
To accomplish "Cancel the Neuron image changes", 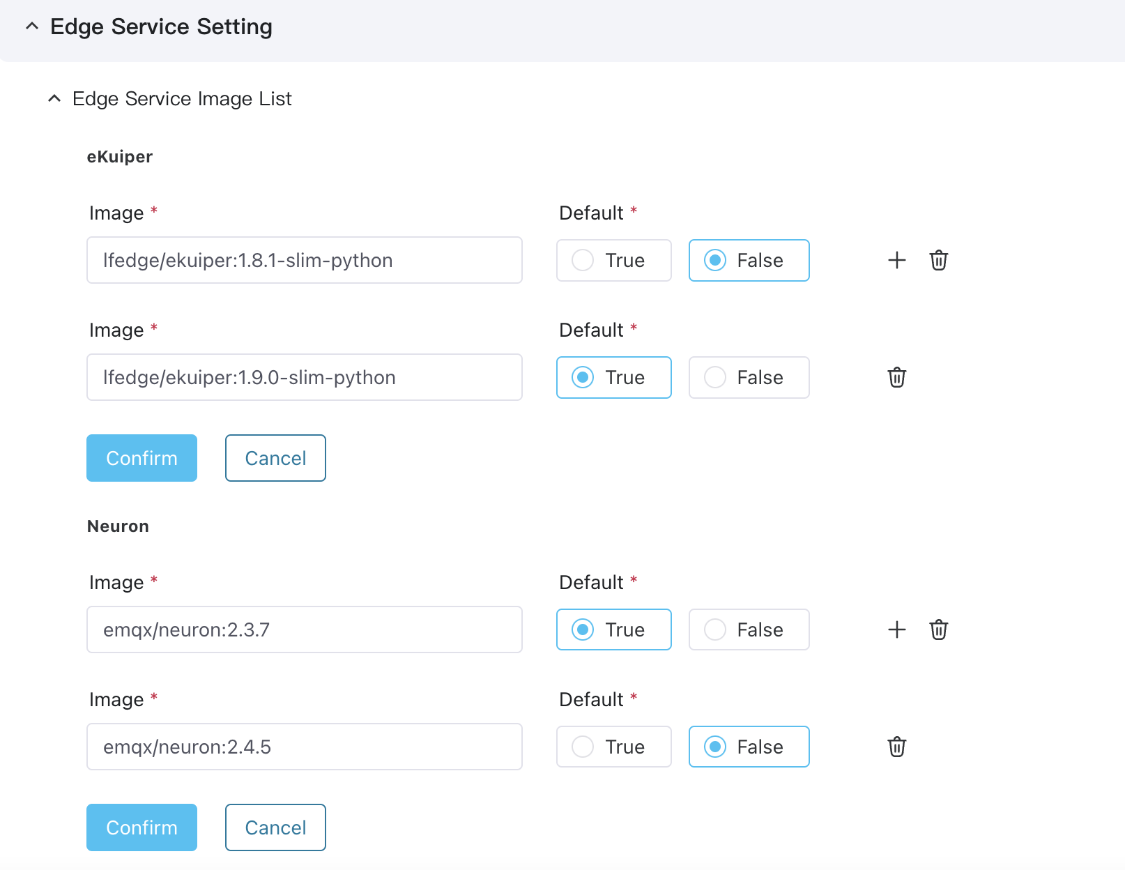I will 275,827.
